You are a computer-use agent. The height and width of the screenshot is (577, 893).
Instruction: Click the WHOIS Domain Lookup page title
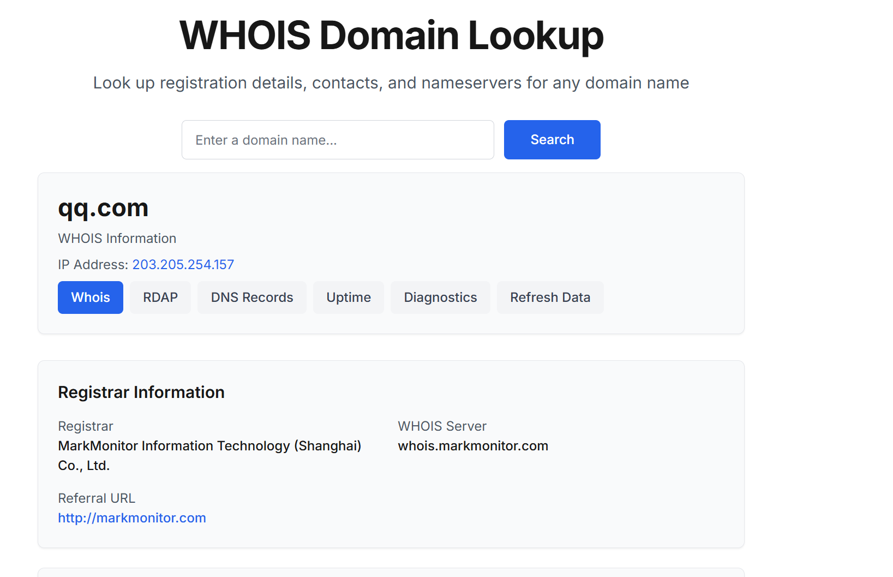[x=391, y=36]
